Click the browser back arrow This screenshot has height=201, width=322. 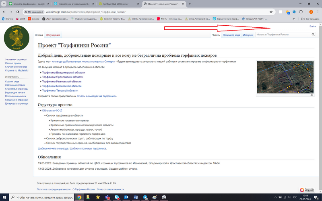[4, 12]
